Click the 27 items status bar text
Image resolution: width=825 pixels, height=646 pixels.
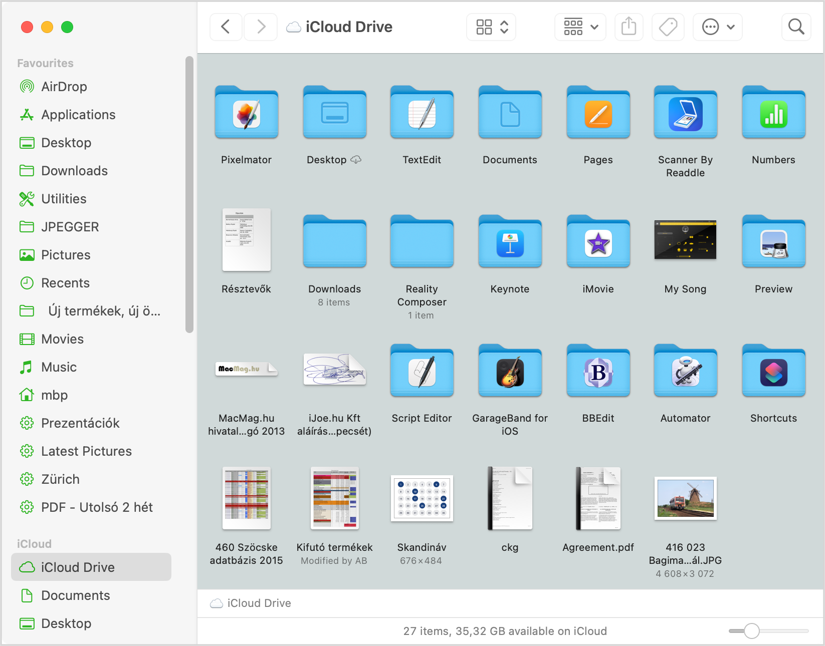[505, 631]
